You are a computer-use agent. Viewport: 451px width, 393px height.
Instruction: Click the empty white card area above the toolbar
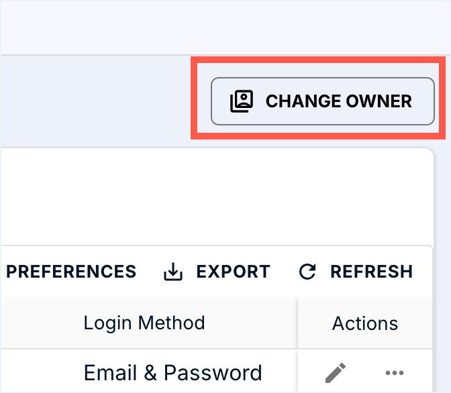pyautogui.click(x=215, y=198)
